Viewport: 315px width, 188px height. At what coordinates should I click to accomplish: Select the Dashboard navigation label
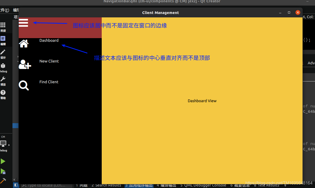[x=49, y=40]
